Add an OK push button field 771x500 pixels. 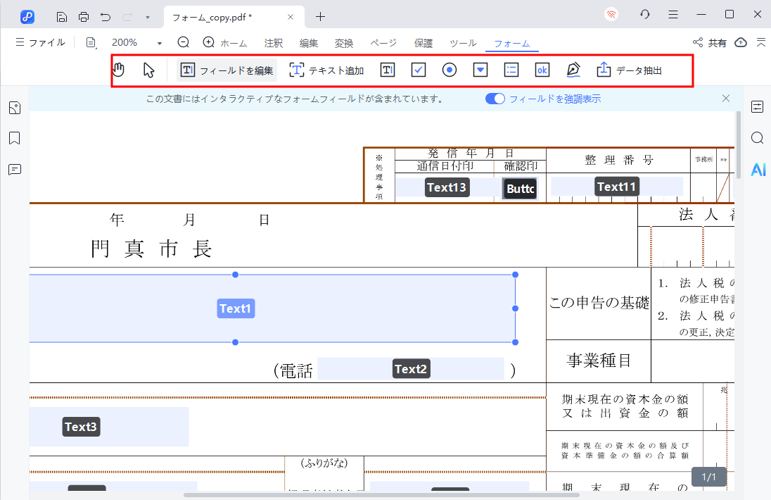click(x=542, y=69)
